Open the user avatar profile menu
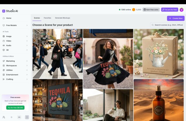This screenshot has width=186, height=121. (x=181, y=10)
